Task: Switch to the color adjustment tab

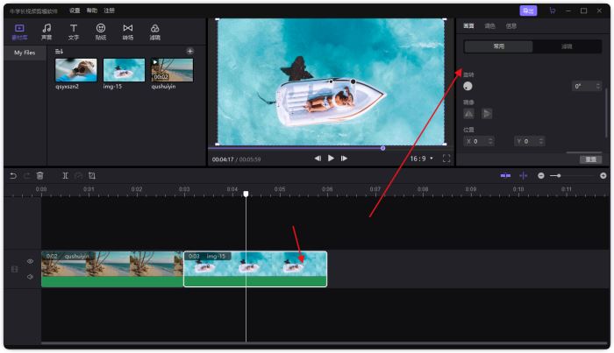Action: [x=489, y=25]
